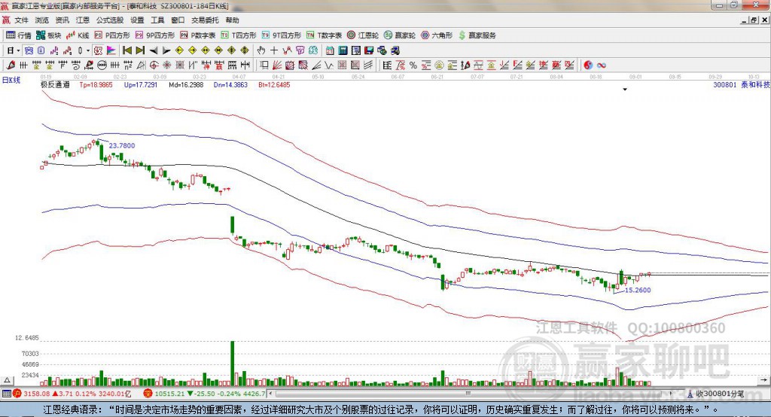
Task: Open the 行情 quotes view
Action: click(18, 35)
